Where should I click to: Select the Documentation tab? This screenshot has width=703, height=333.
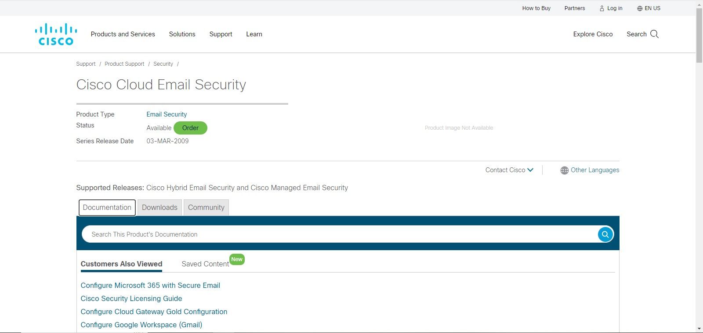pos(107,208)
